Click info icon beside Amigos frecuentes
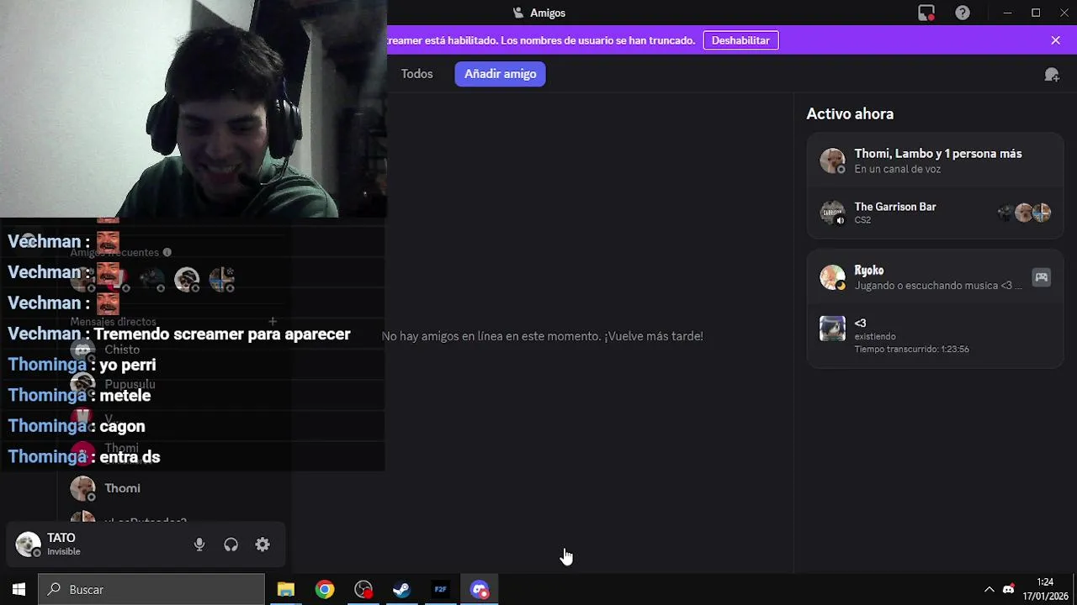The image size is (1077, 605). (x=167, y=252)
